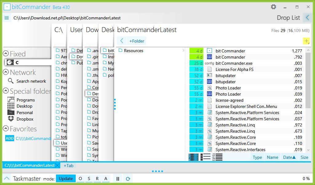Sort files by Type
The image size is (315, 185).
pyautogui.click(x=257, y=157)
